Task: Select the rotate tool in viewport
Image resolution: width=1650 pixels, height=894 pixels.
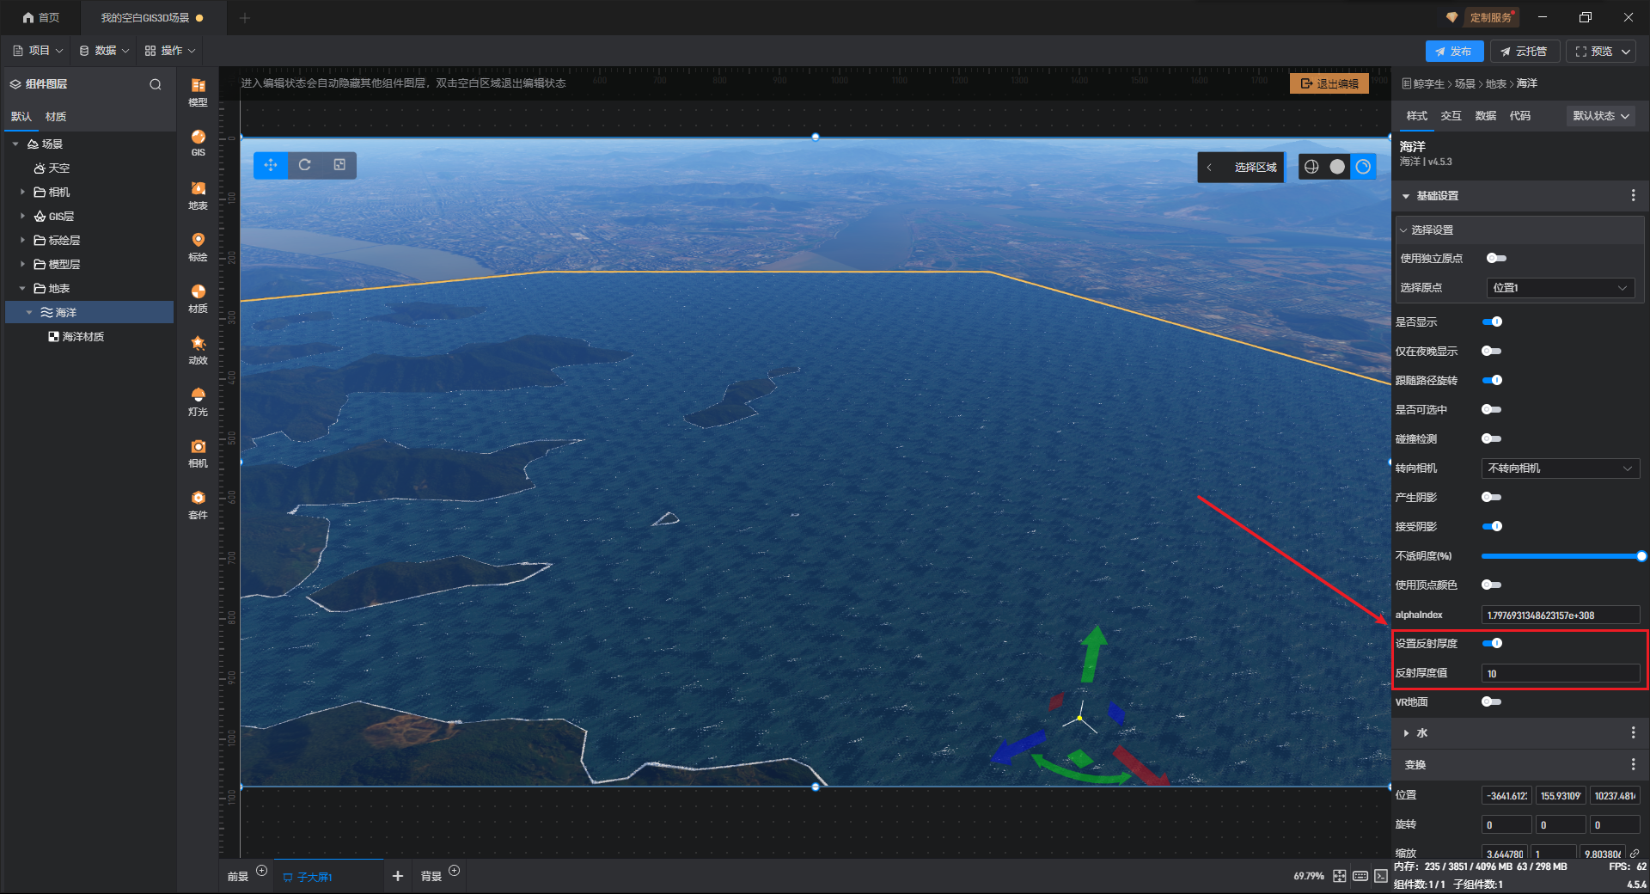Action: pos(305,165)
